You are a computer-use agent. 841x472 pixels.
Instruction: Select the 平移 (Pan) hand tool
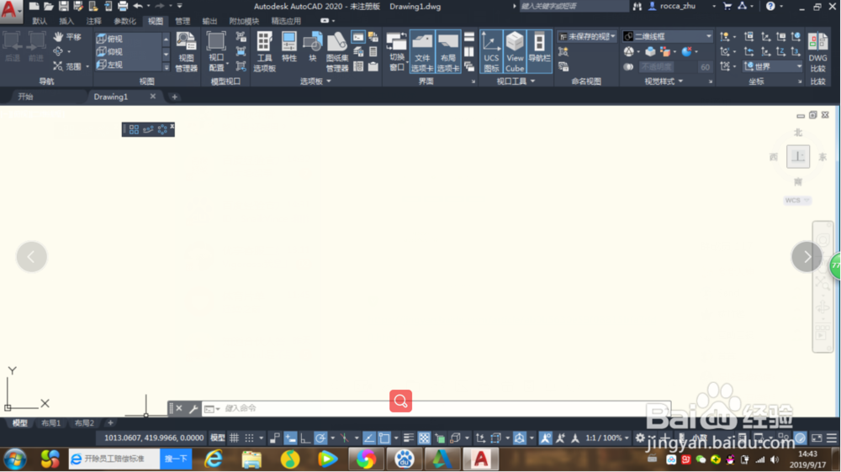pos(67,37)
